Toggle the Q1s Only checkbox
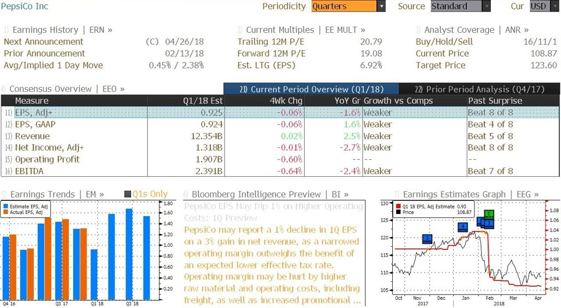Viewport: 561px width, 308px height. (127, 194)
